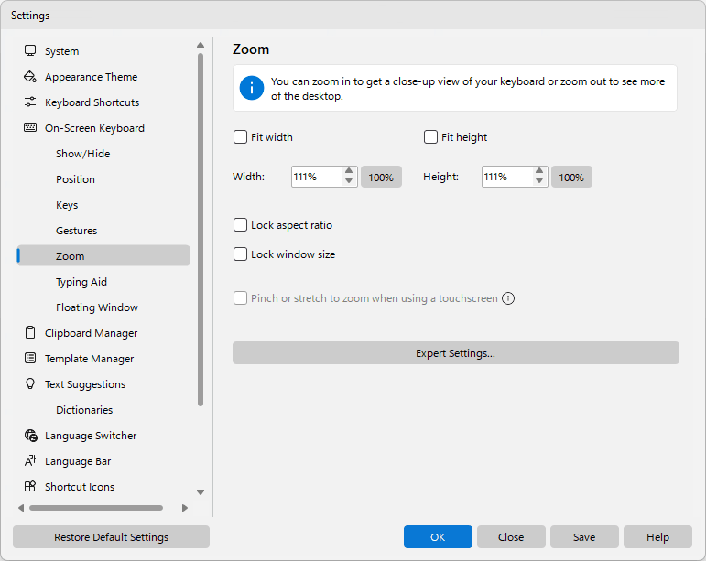Click sidebar horizontal scrollbar thumb

(96, 508)
